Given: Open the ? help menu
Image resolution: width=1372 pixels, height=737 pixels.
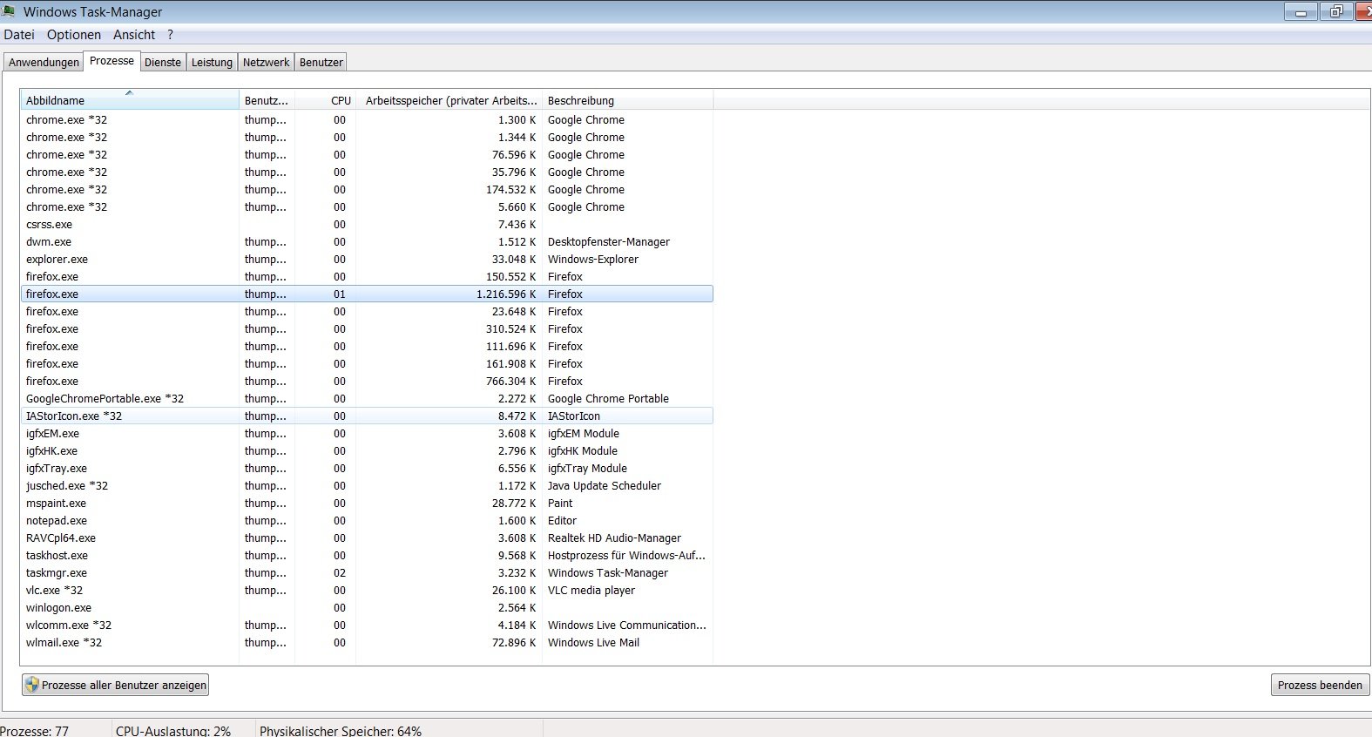Looking at the screenshot, I should 171,35.
